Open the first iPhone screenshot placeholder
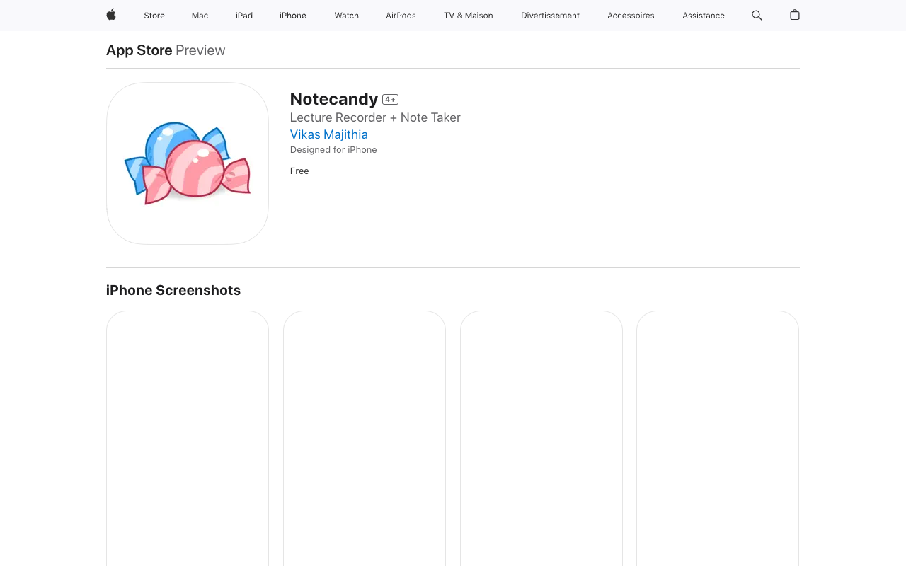Screen dimensions: 906x566 click(188, 439)
